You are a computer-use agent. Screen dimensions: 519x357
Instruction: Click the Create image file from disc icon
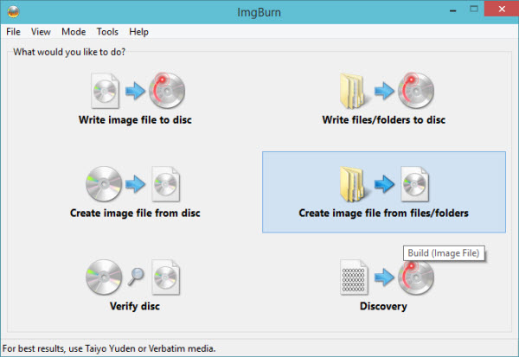point(133,184)
